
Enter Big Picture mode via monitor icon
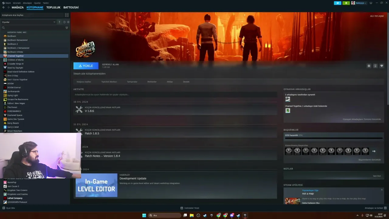coord(371,3)
